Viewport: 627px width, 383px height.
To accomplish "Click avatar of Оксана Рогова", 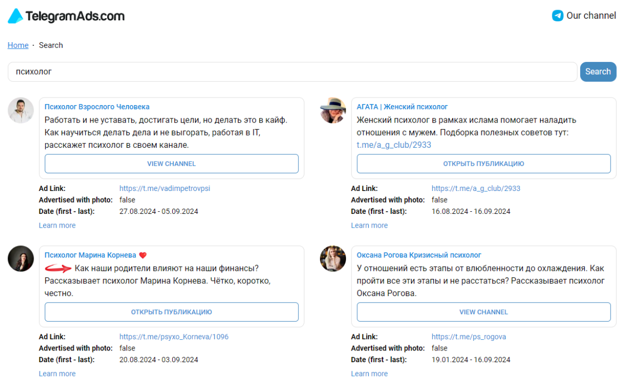I will click(x=333, y=259).
